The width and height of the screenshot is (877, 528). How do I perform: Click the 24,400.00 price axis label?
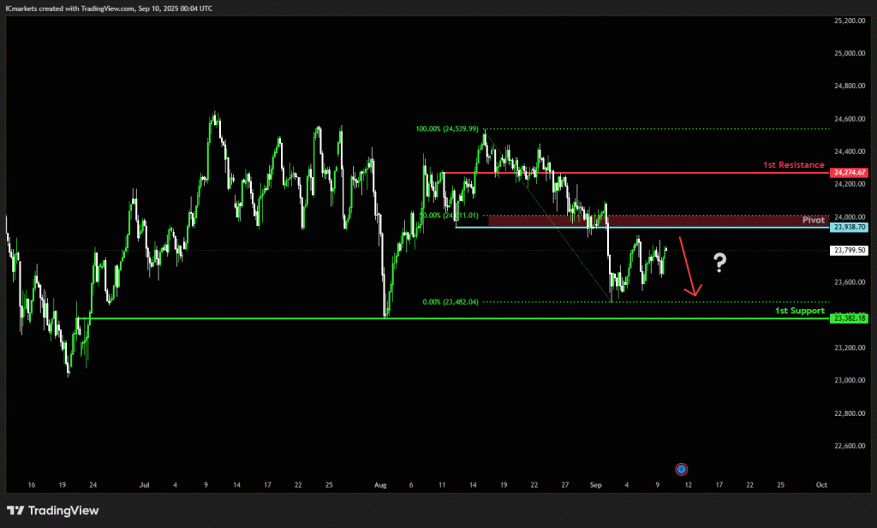(850, 151)
